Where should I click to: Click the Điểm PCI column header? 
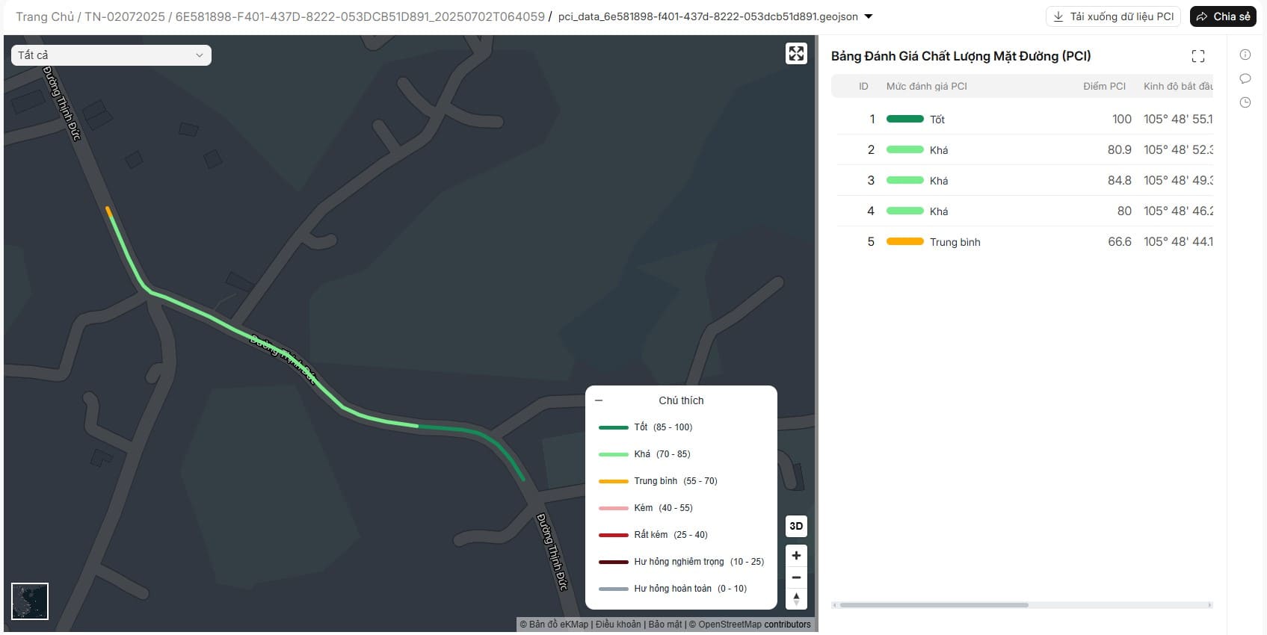(1104, 87)
